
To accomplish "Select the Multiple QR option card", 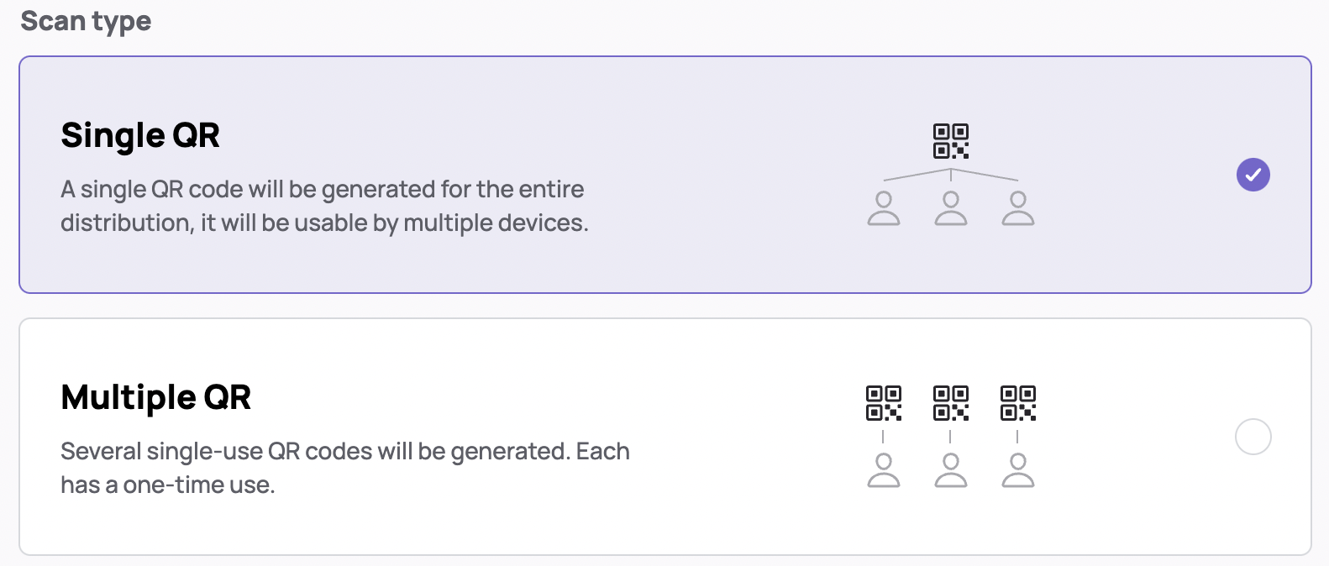I will [x=665, y=437].
